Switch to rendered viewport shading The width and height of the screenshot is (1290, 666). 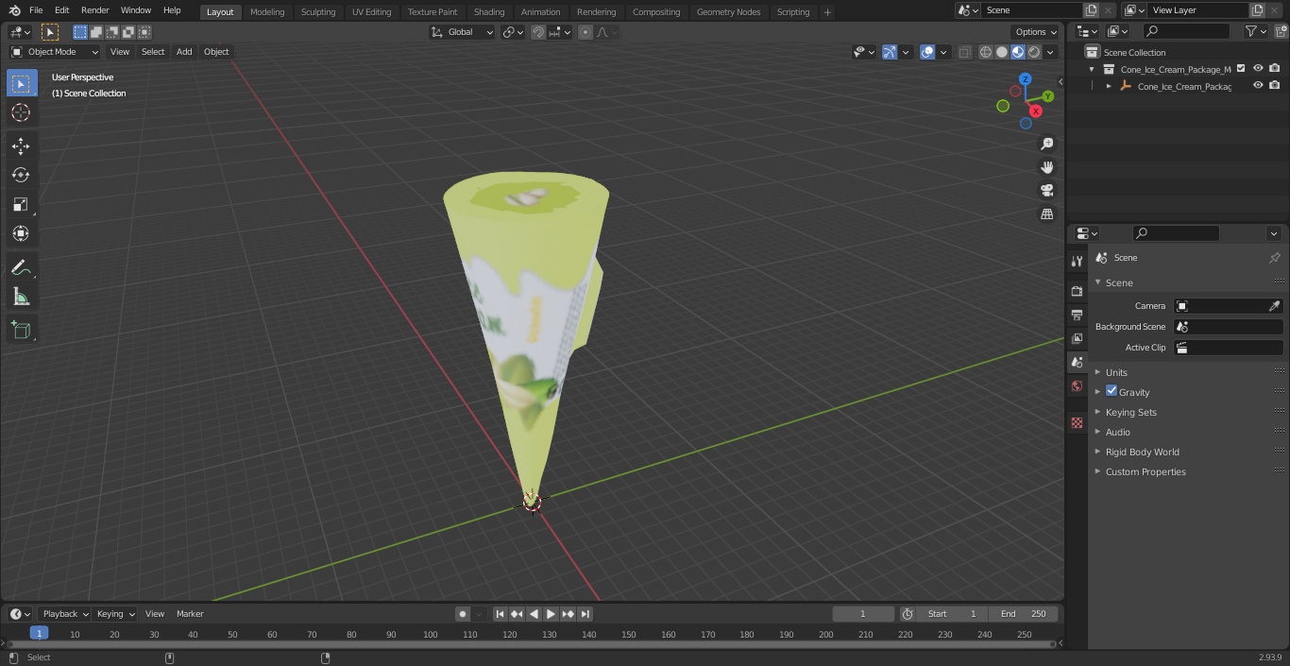point(1034,52)
